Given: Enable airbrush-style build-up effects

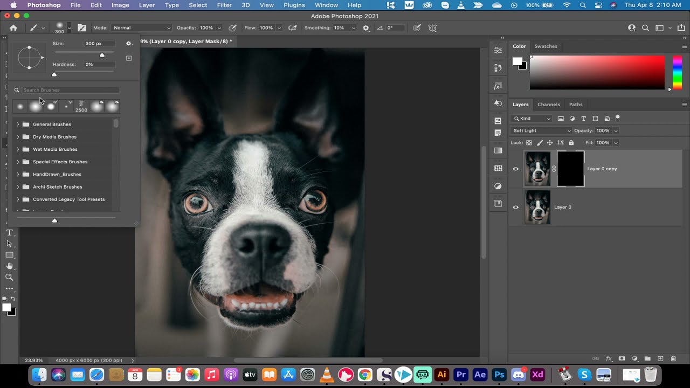Looking at the screenshot, I should click(x=293, y=27).
